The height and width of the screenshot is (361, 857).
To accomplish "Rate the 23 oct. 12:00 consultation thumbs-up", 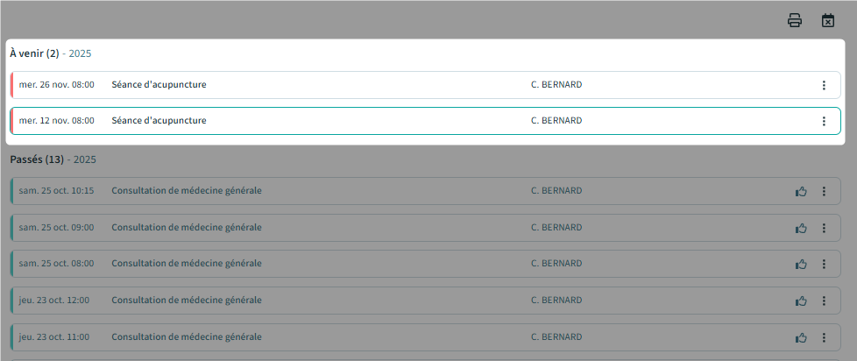I will (801, 301).
